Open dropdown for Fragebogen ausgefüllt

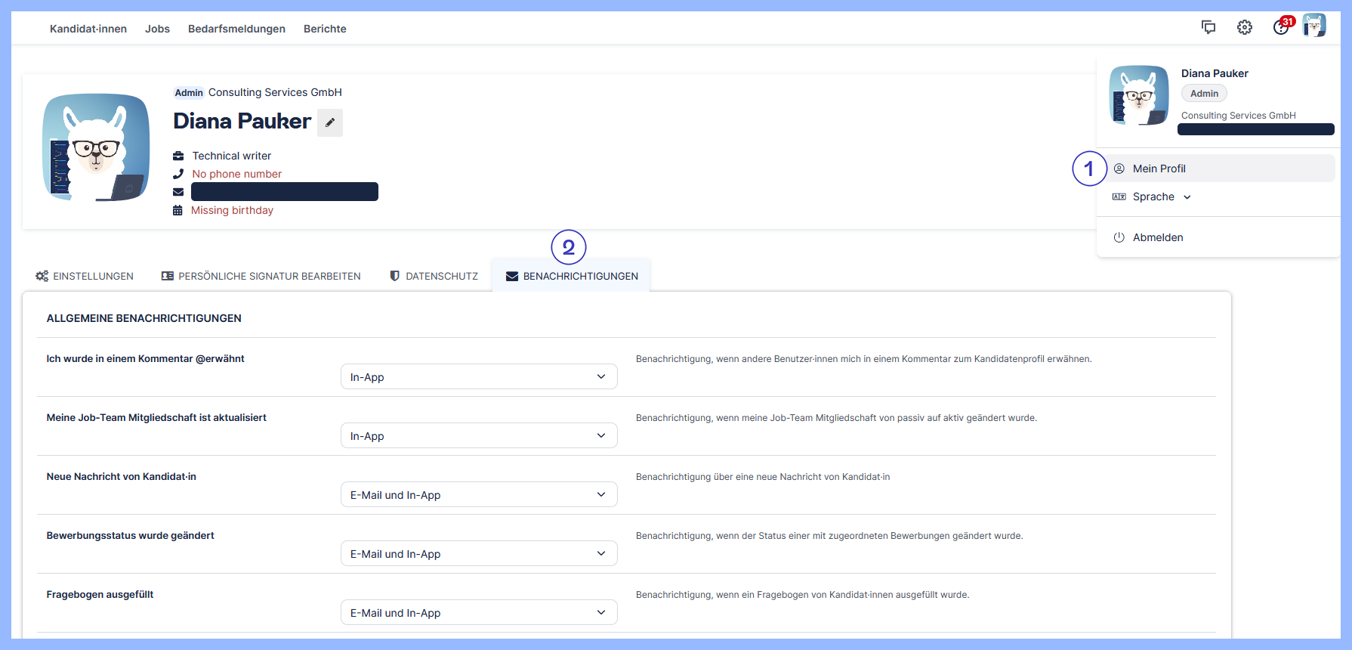[478, 612]
